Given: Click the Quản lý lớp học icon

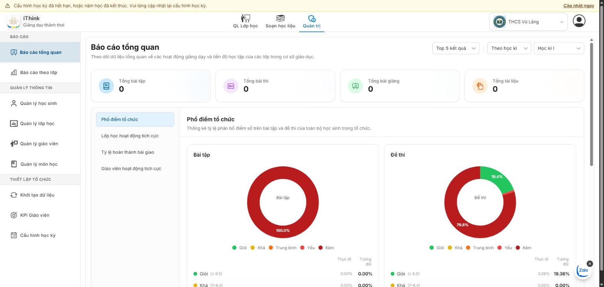Looking at the screenshot, I should point(14,123).
